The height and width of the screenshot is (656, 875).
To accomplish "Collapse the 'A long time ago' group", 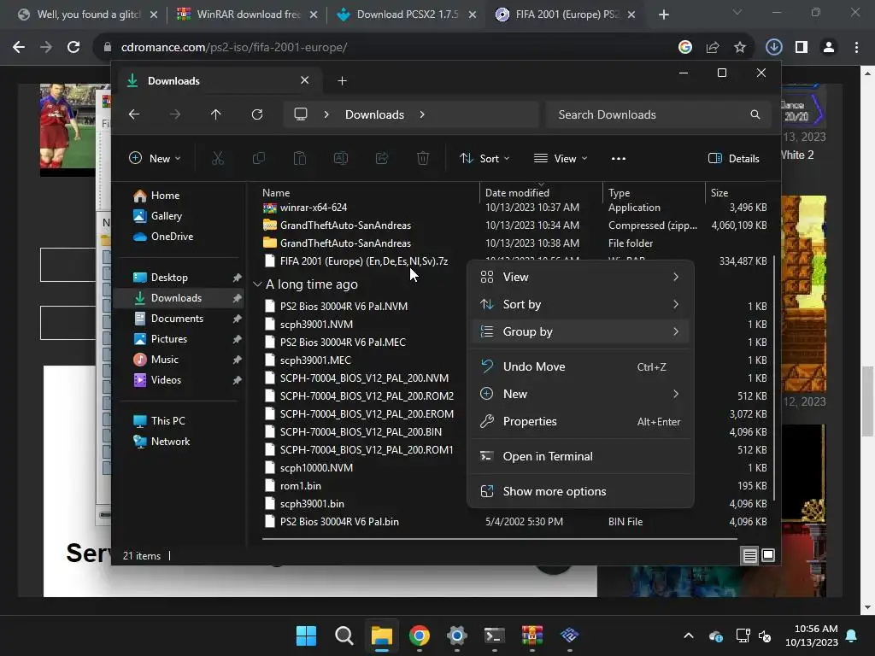I will pos(257,284).
